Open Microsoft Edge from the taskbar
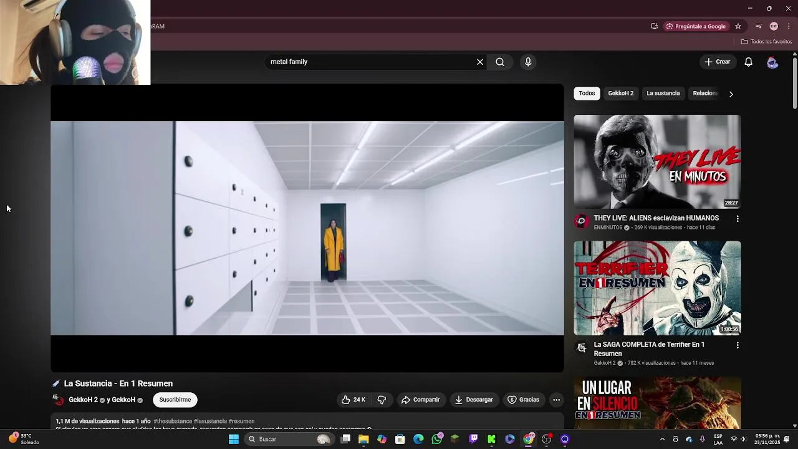 click(418, 439)
